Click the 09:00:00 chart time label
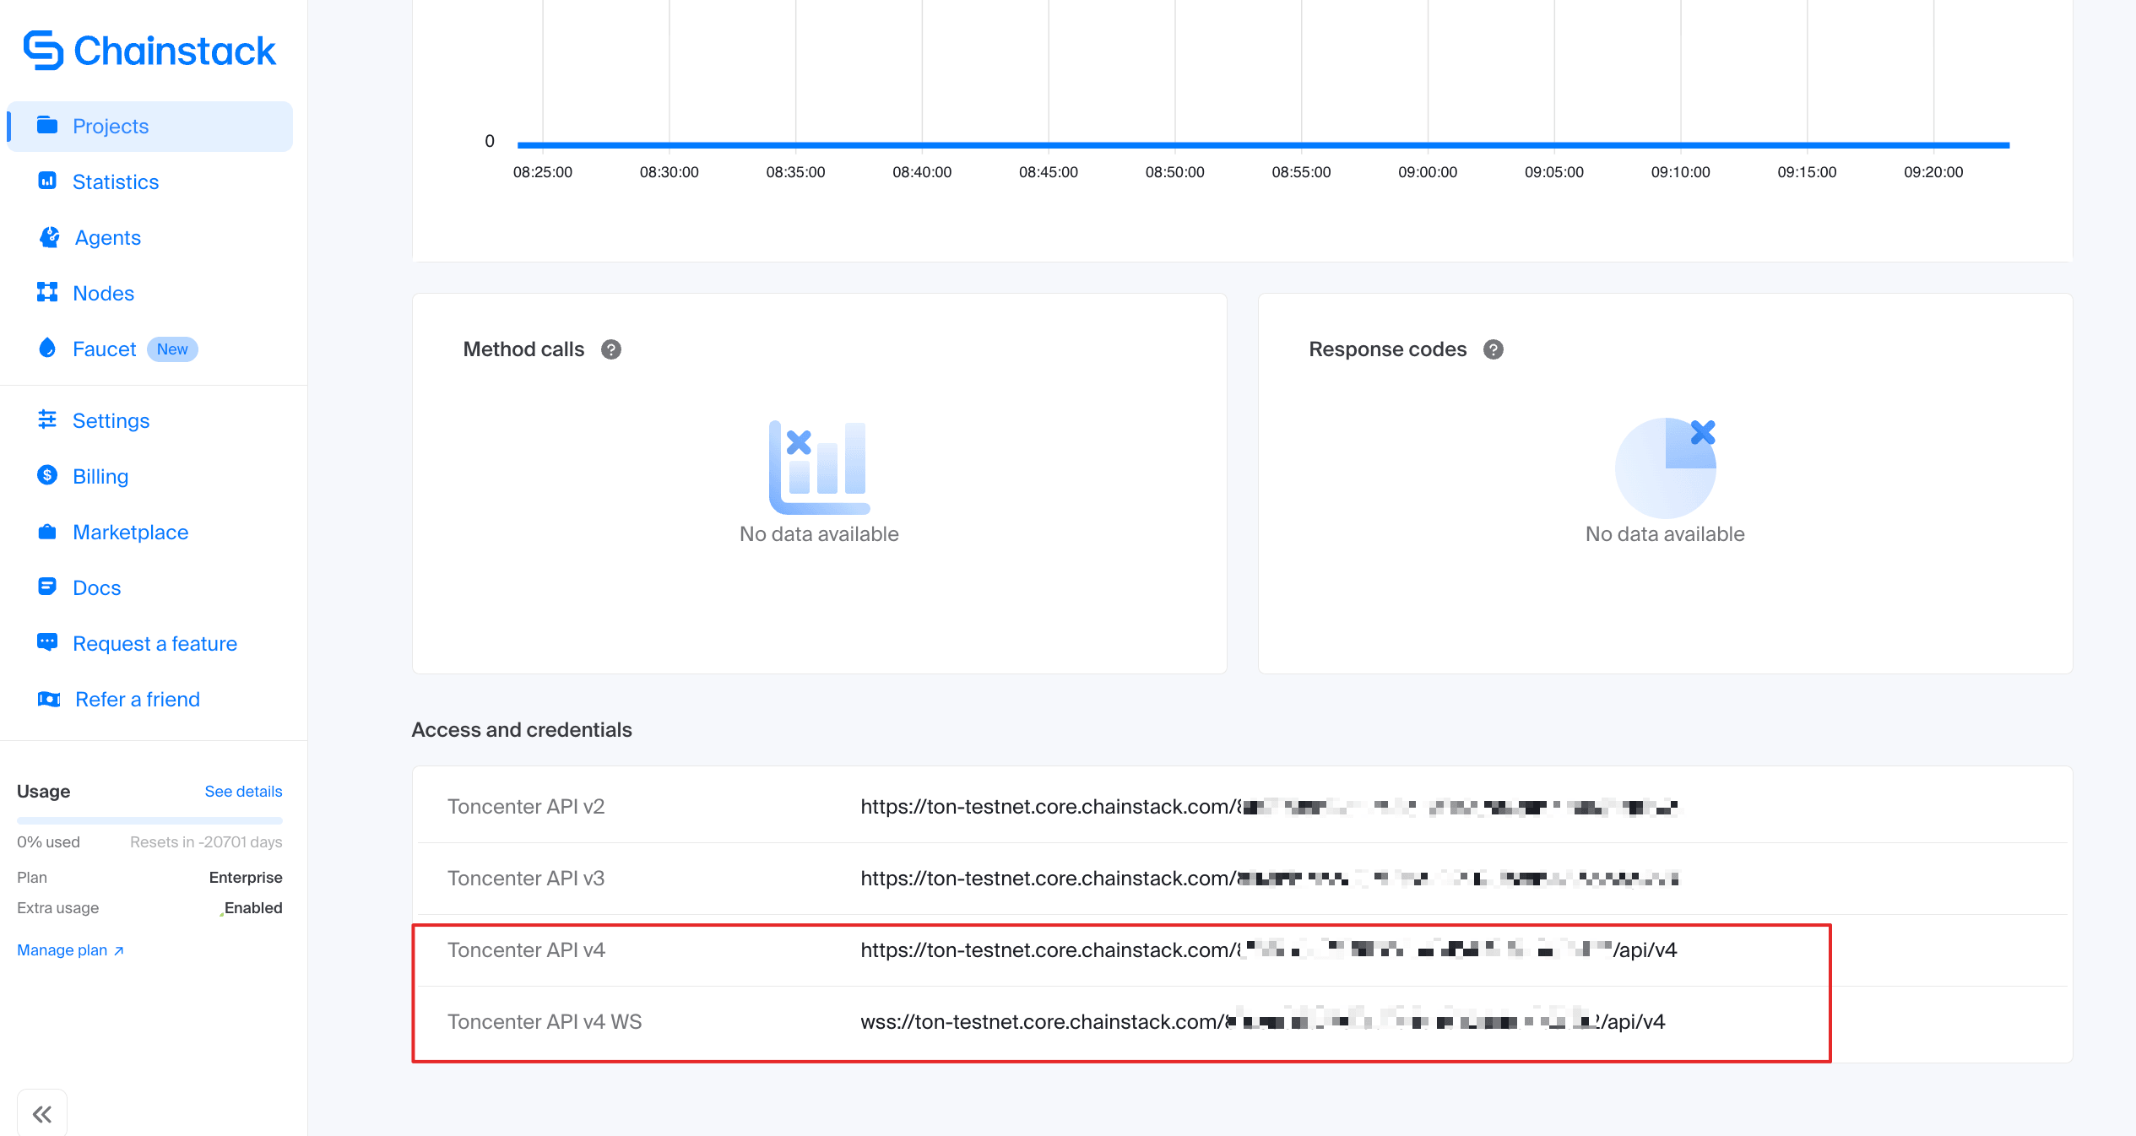The width and height of the screenshot is (2136, 1136). 1428,172
